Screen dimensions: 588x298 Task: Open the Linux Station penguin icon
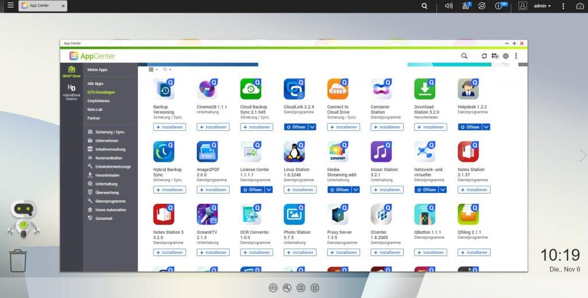[295, 152]
